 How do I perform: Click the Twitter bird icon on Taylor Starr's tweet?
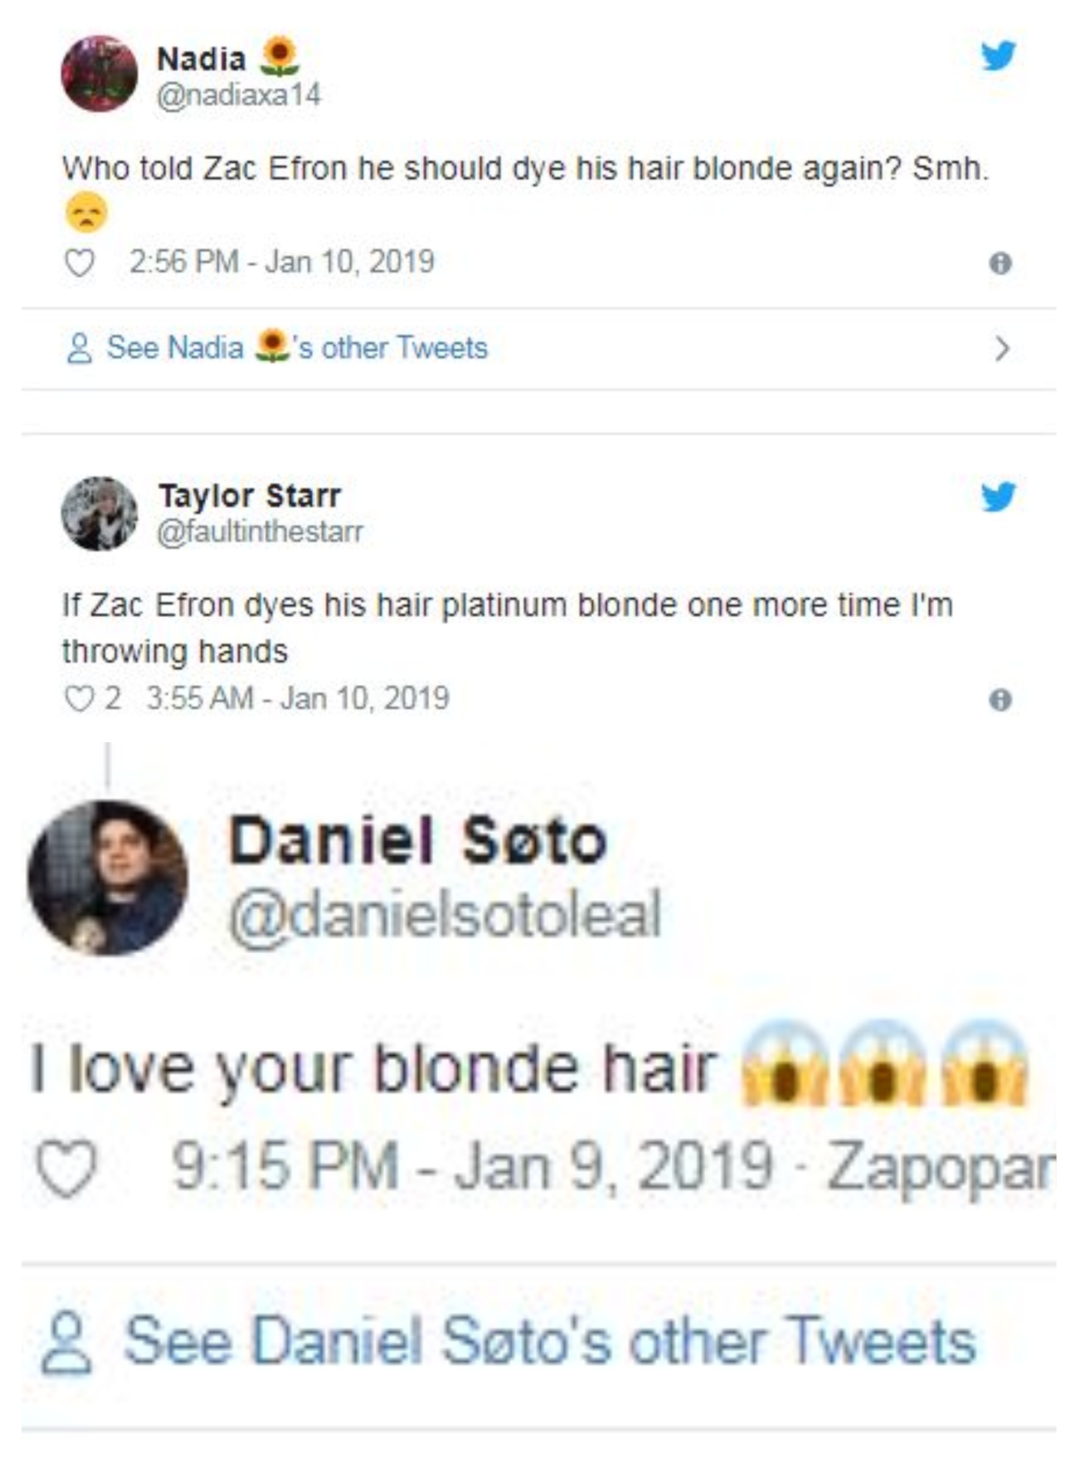click(x=998, y=496)
